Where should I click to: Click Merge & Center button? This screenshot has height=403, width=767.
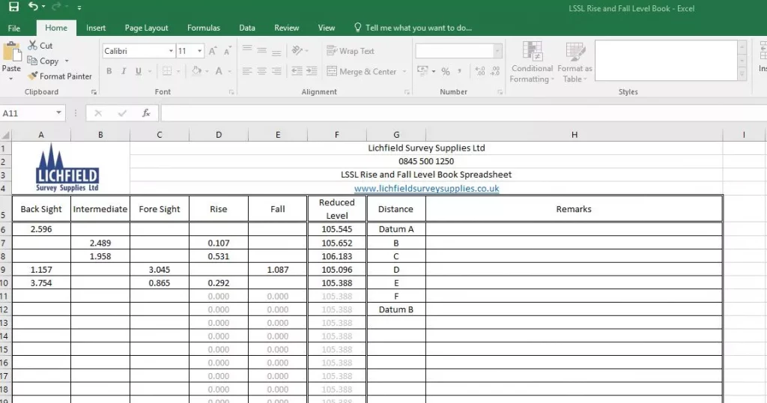pos(362,71)
